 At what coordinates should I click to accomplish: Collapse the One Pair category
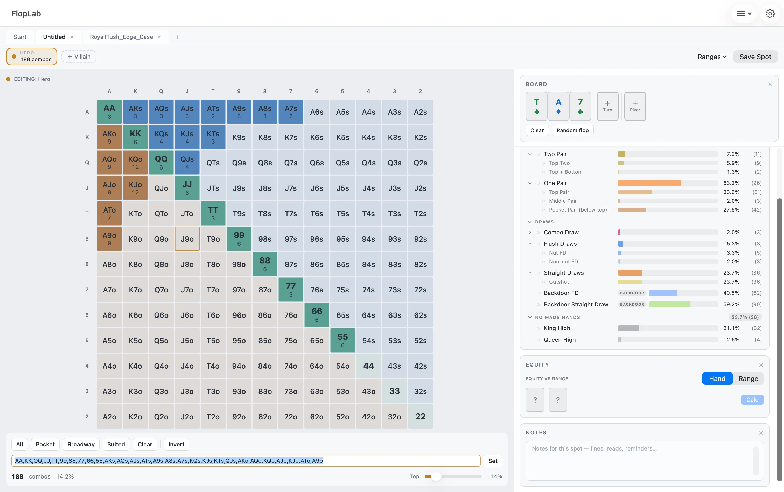(530, 183)
